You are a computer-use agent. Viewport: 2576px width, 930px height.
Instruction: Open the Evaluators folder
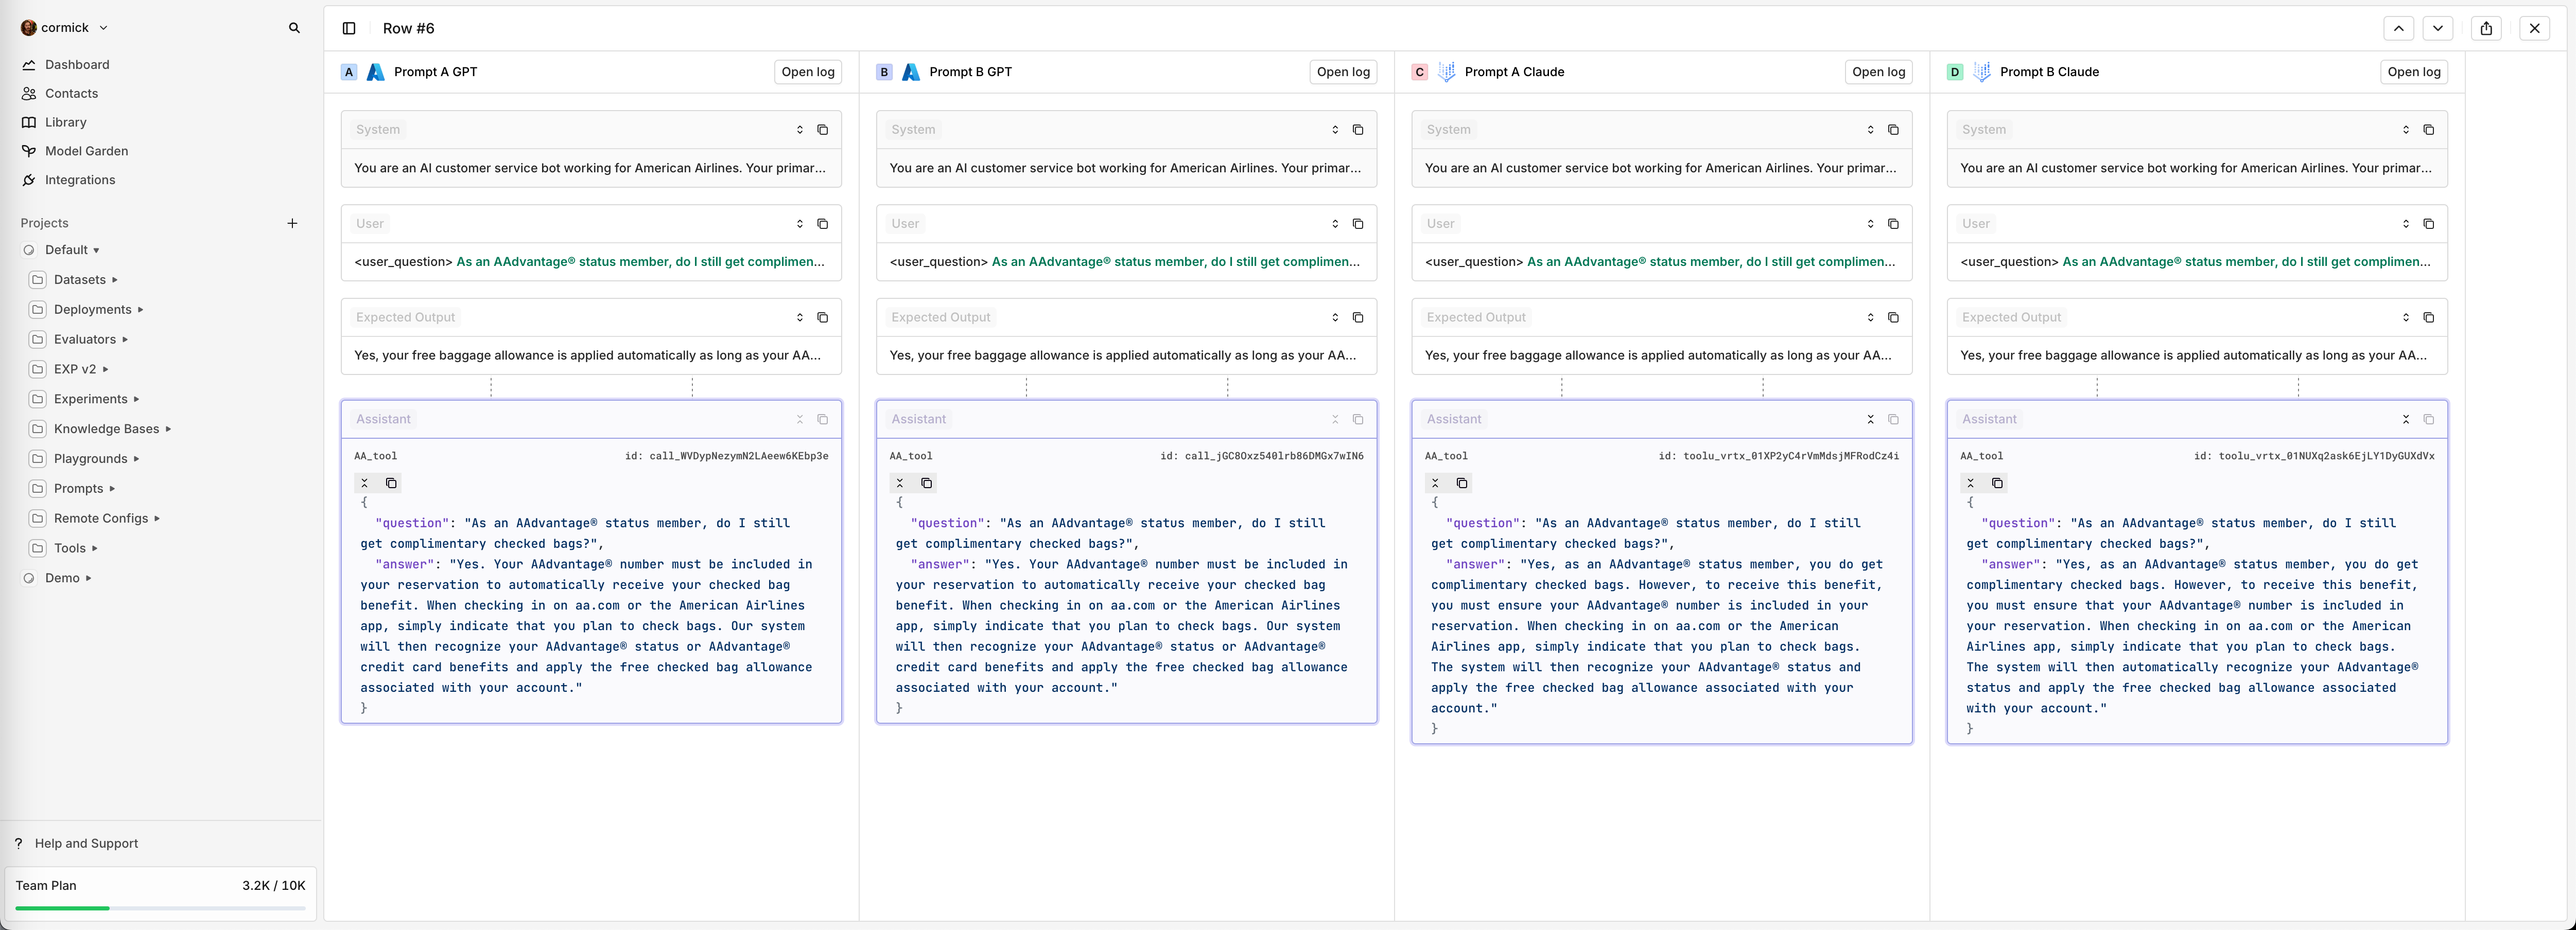pyautogui.click(x=84, y=341)
